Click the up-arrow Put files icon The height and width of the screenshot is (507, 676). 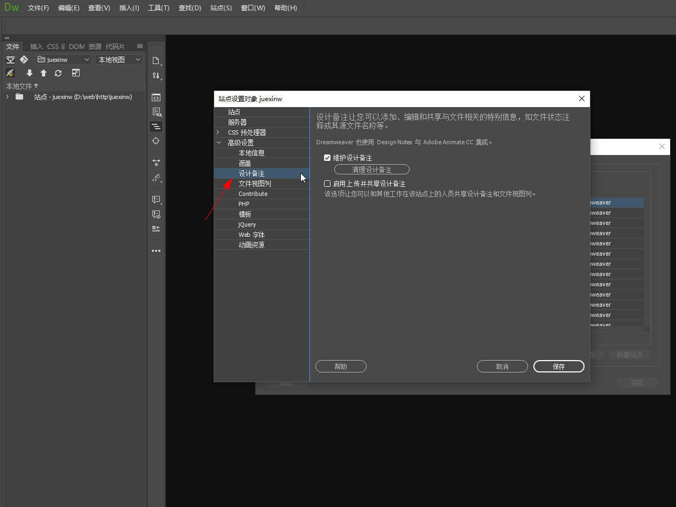pos(44,73)
